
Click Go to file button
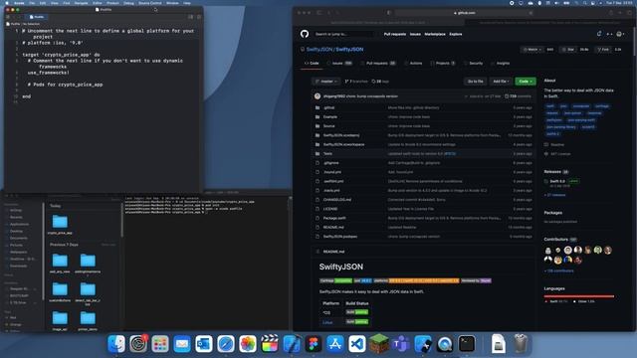[476, 82]
